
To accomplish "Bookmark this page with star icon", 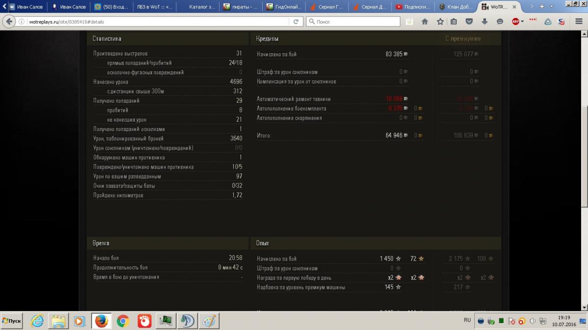I will click(x=440, y=22).
